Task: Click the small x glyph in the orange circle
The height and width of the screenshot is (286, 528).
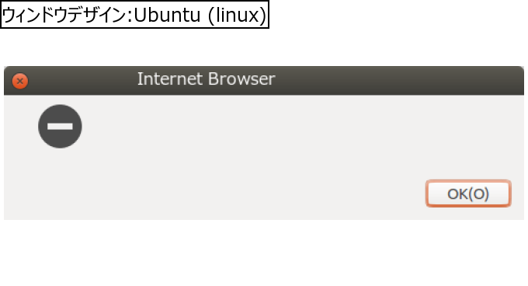Action: 20,81
